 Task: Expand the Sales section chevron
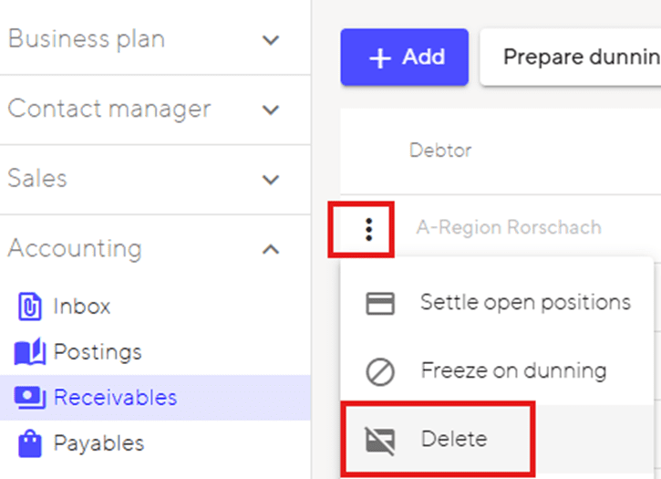tap(270, 179)
